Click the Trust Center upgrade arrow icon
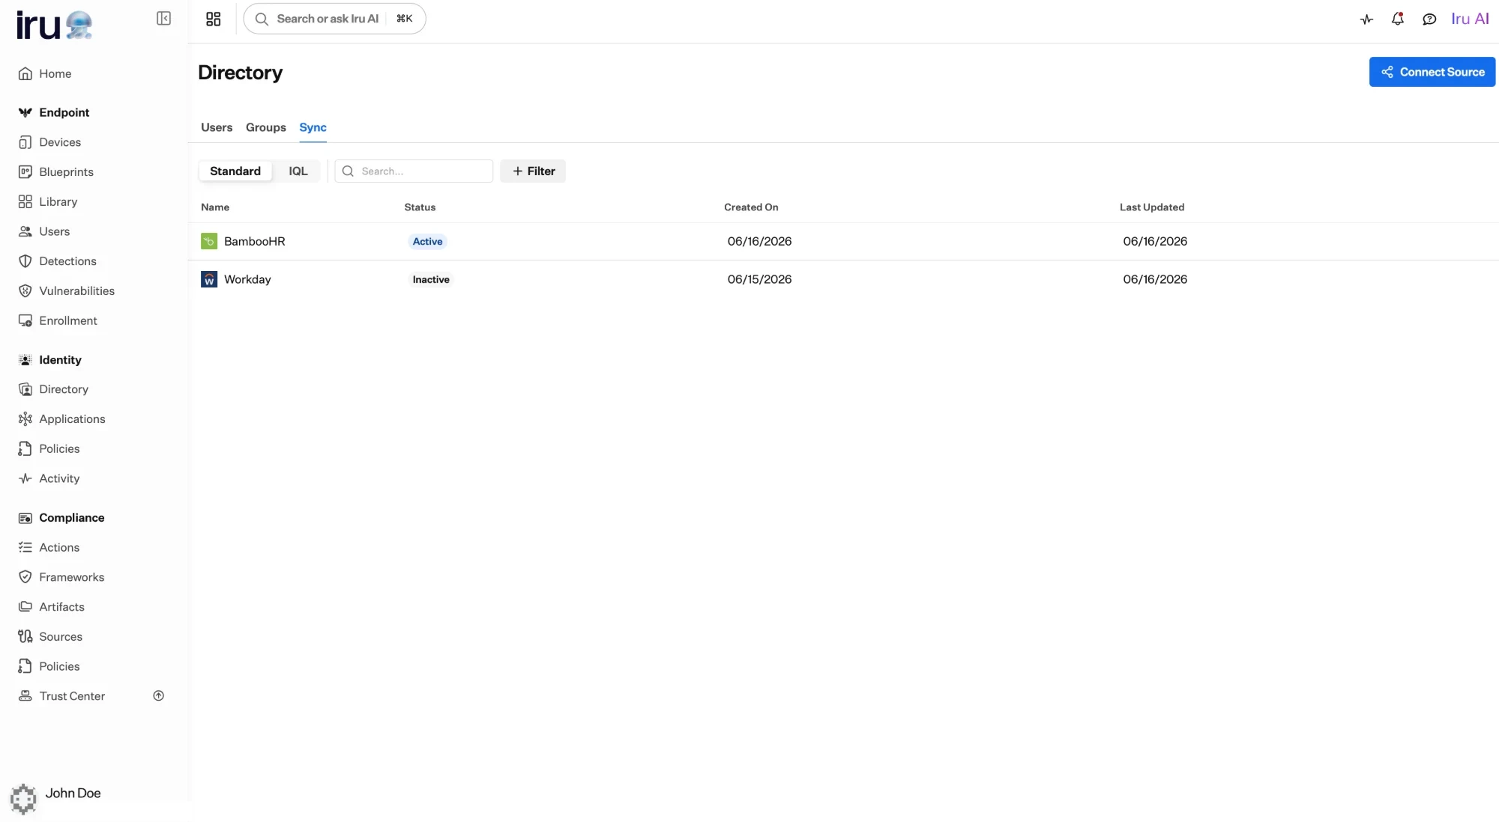The width and height of the screenshot is (1499, 822). pyautogui.click(x=159, y=696)
